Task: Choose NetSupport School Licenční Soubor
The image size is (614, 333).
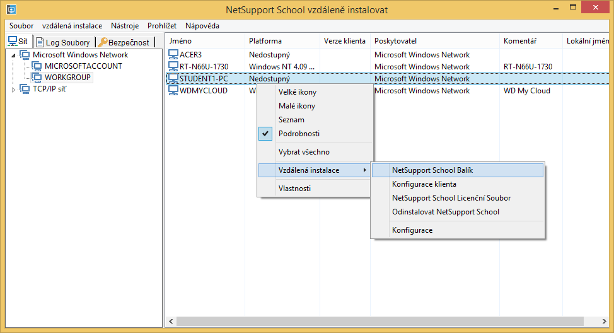Action: pyautogui.click(x=458, y=198)
